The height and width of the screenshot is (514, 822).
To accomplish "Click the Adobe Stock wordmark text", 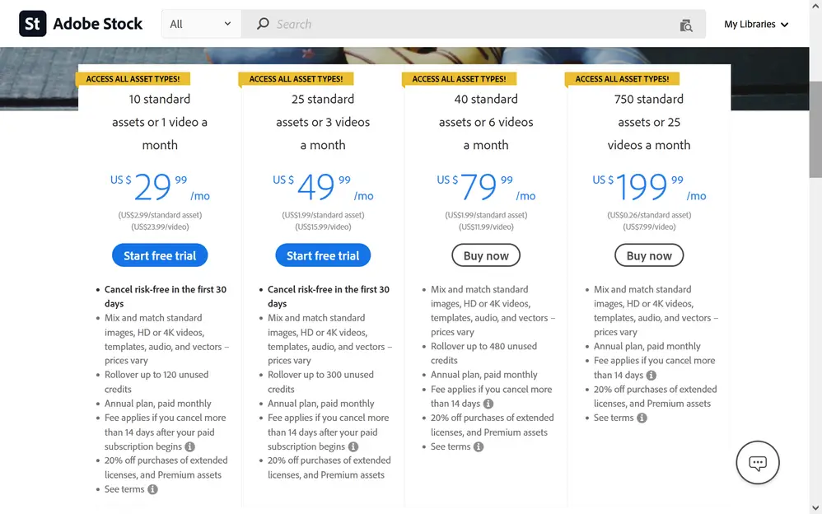I will (98, 24).
